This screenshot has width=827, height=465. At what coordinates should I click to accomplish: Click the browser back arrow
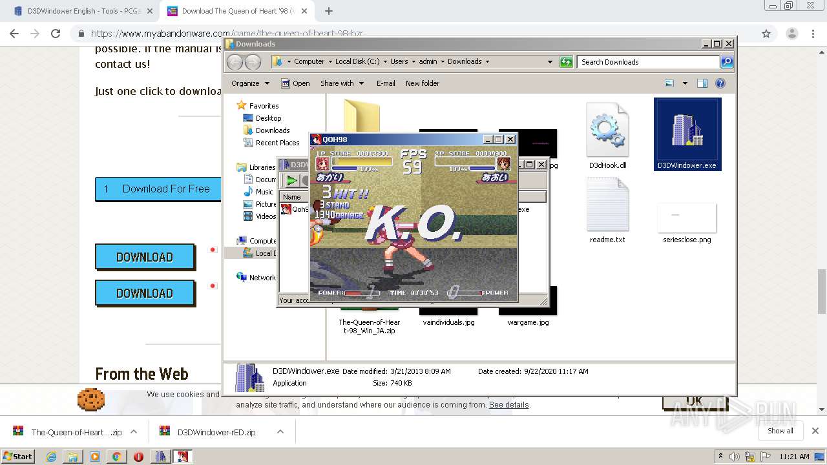coord(14,34)
